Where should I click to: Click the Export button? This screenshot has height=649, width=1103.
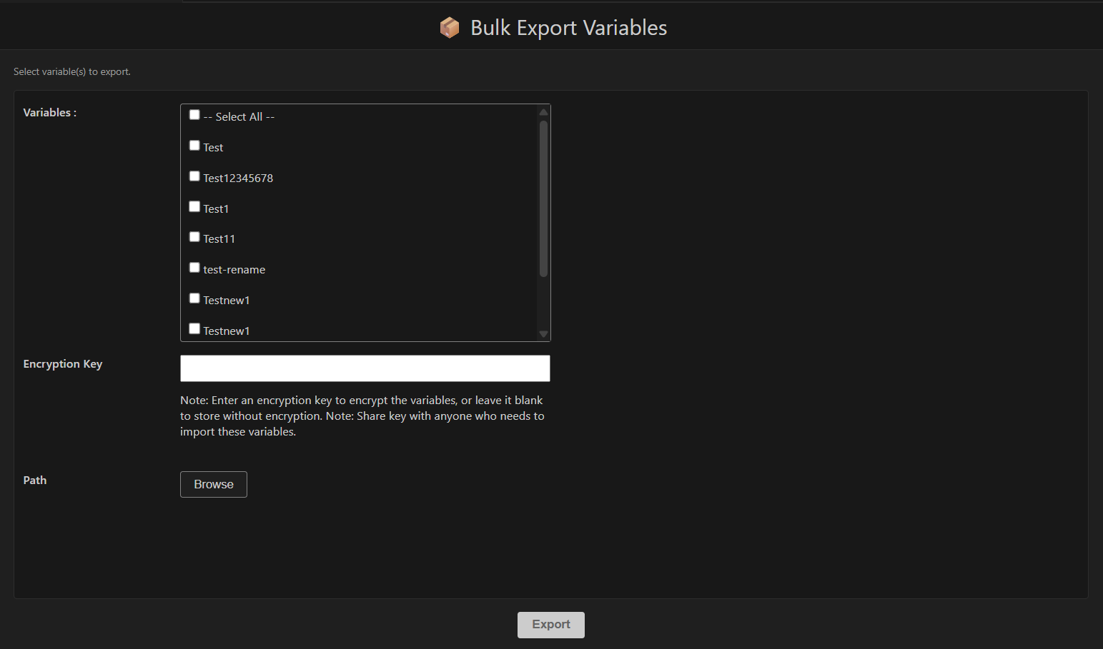[551, 625]
